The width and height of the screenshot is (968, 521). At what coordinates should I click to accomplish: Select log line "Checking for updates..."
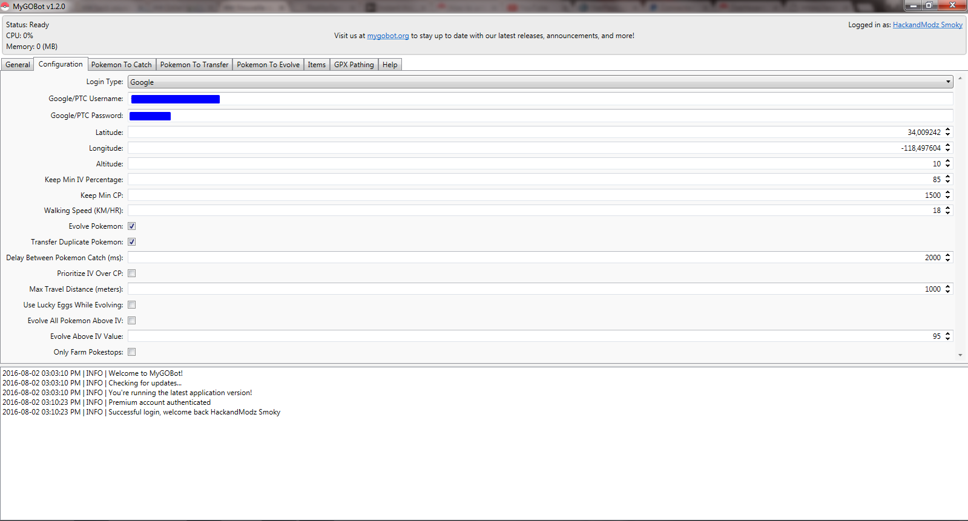pos(92,383)
